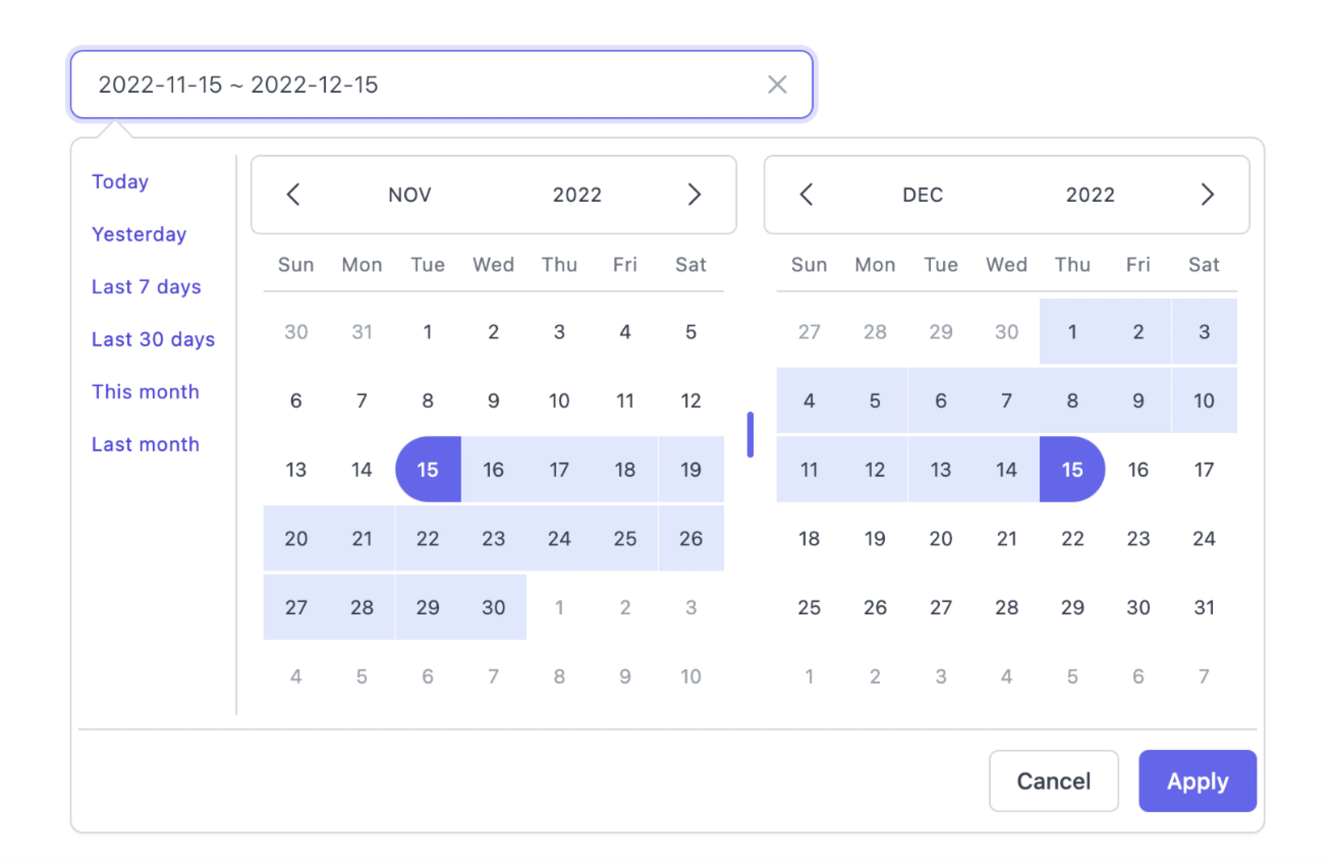Image resolution: width=1332 pixels, height=866 pixels.
Task: Open the NOV month selector
Action: [409, 195]
